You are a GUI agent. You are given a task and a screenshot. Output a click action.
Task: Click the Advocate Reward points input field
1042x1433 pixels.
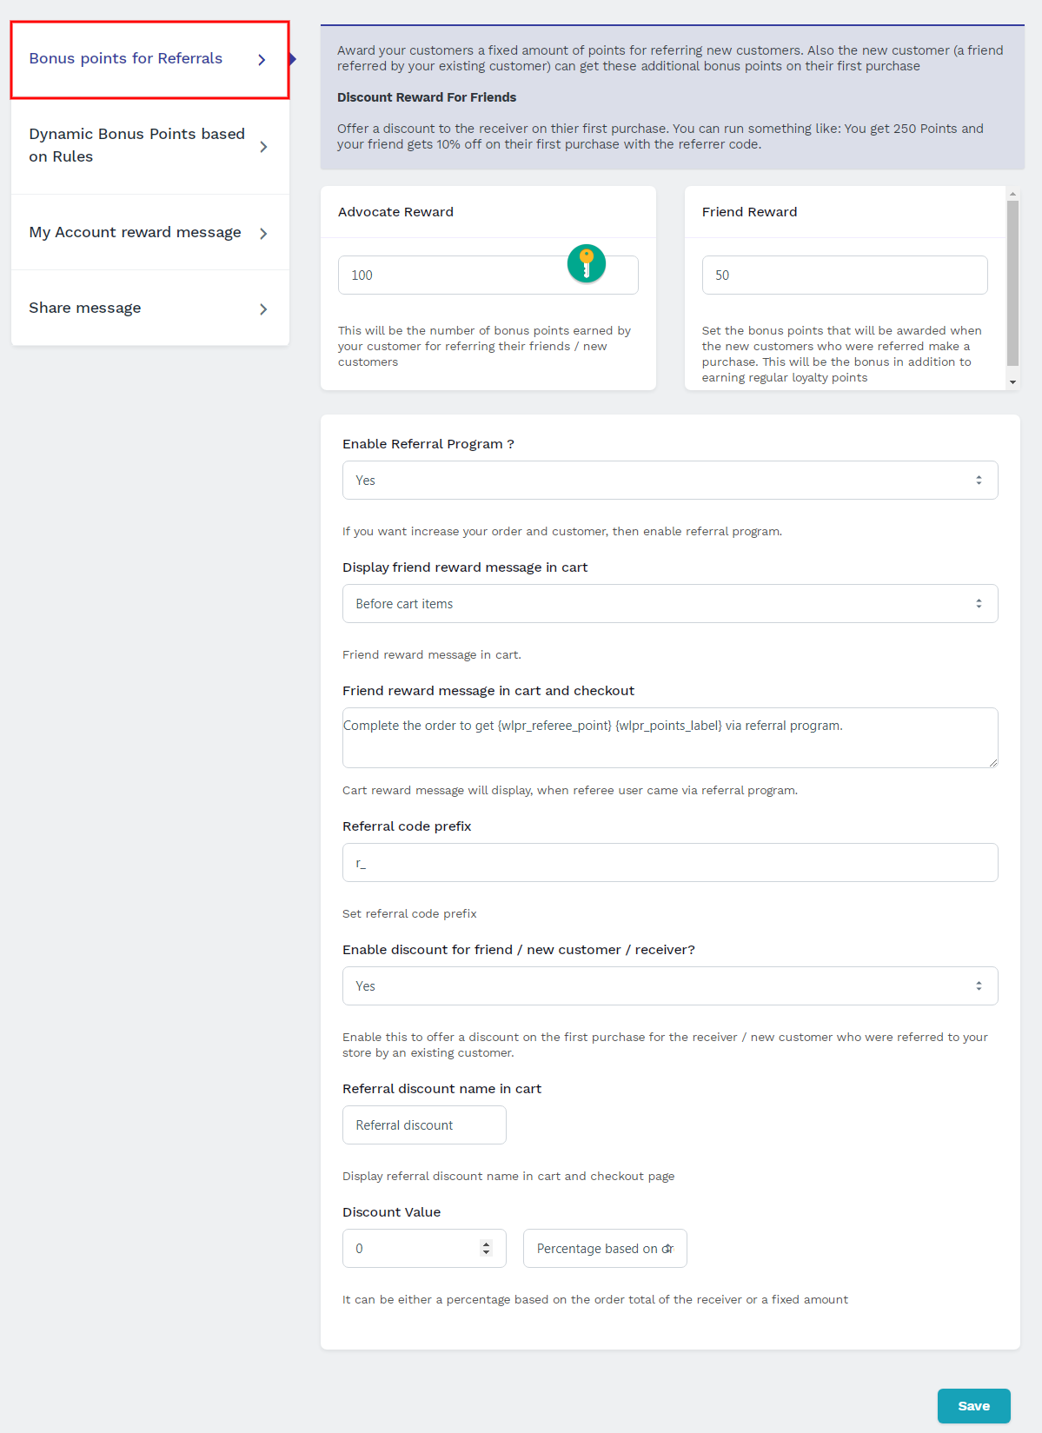pyautogui.click(x=488, y=275)
